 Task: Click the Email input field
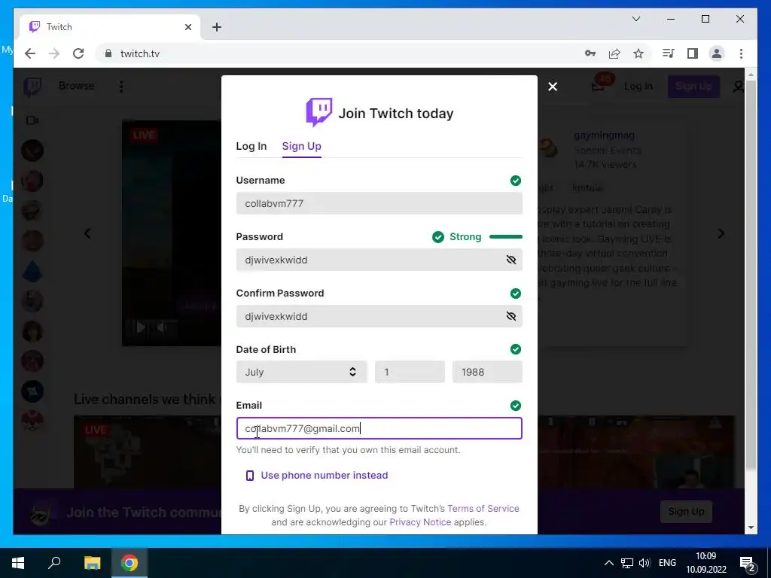coord(379,428)
